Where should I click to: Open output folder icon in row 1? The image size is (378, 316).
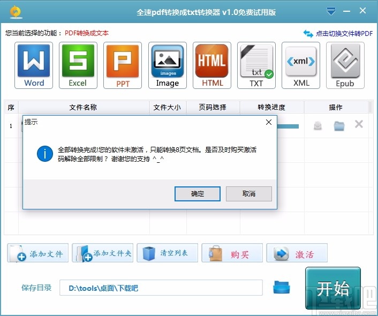pos(339,126)
